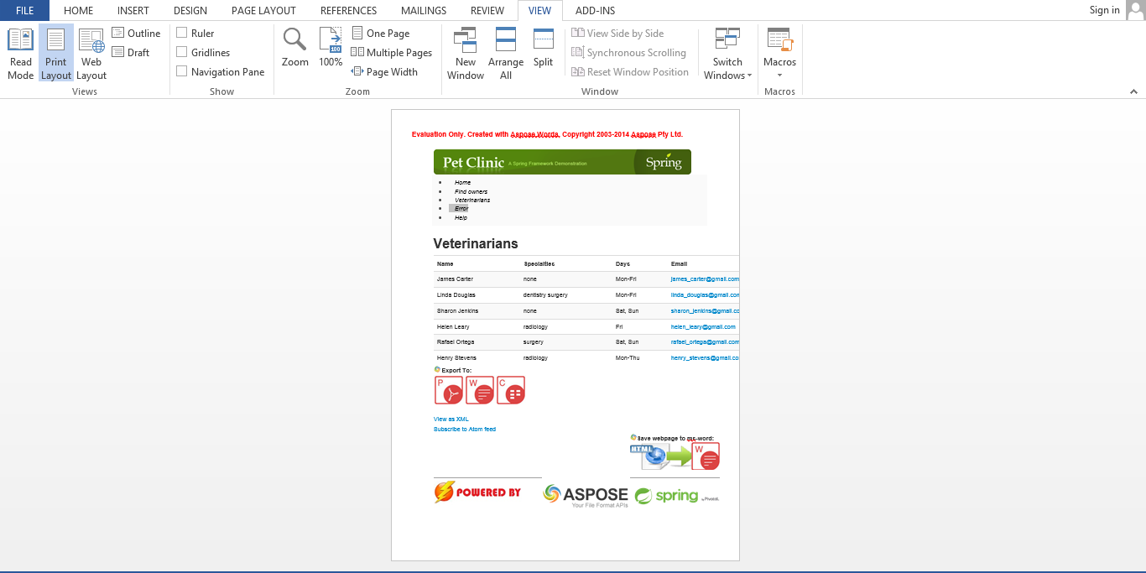Open the PAGE LAYOUT tab
This screenshot has height=573, width=1146.
tap(263, 10)
